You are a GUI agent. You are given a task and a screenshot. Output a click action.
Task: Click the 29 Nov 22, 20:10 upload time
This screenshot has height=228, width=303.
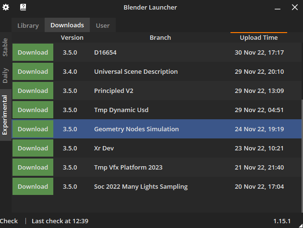259,72
